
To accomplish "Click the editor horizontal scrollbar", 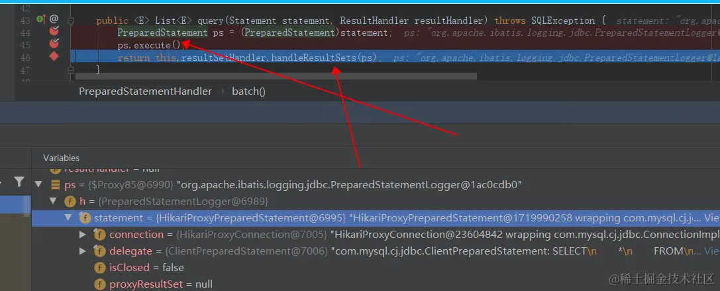I will click(276, 76).
